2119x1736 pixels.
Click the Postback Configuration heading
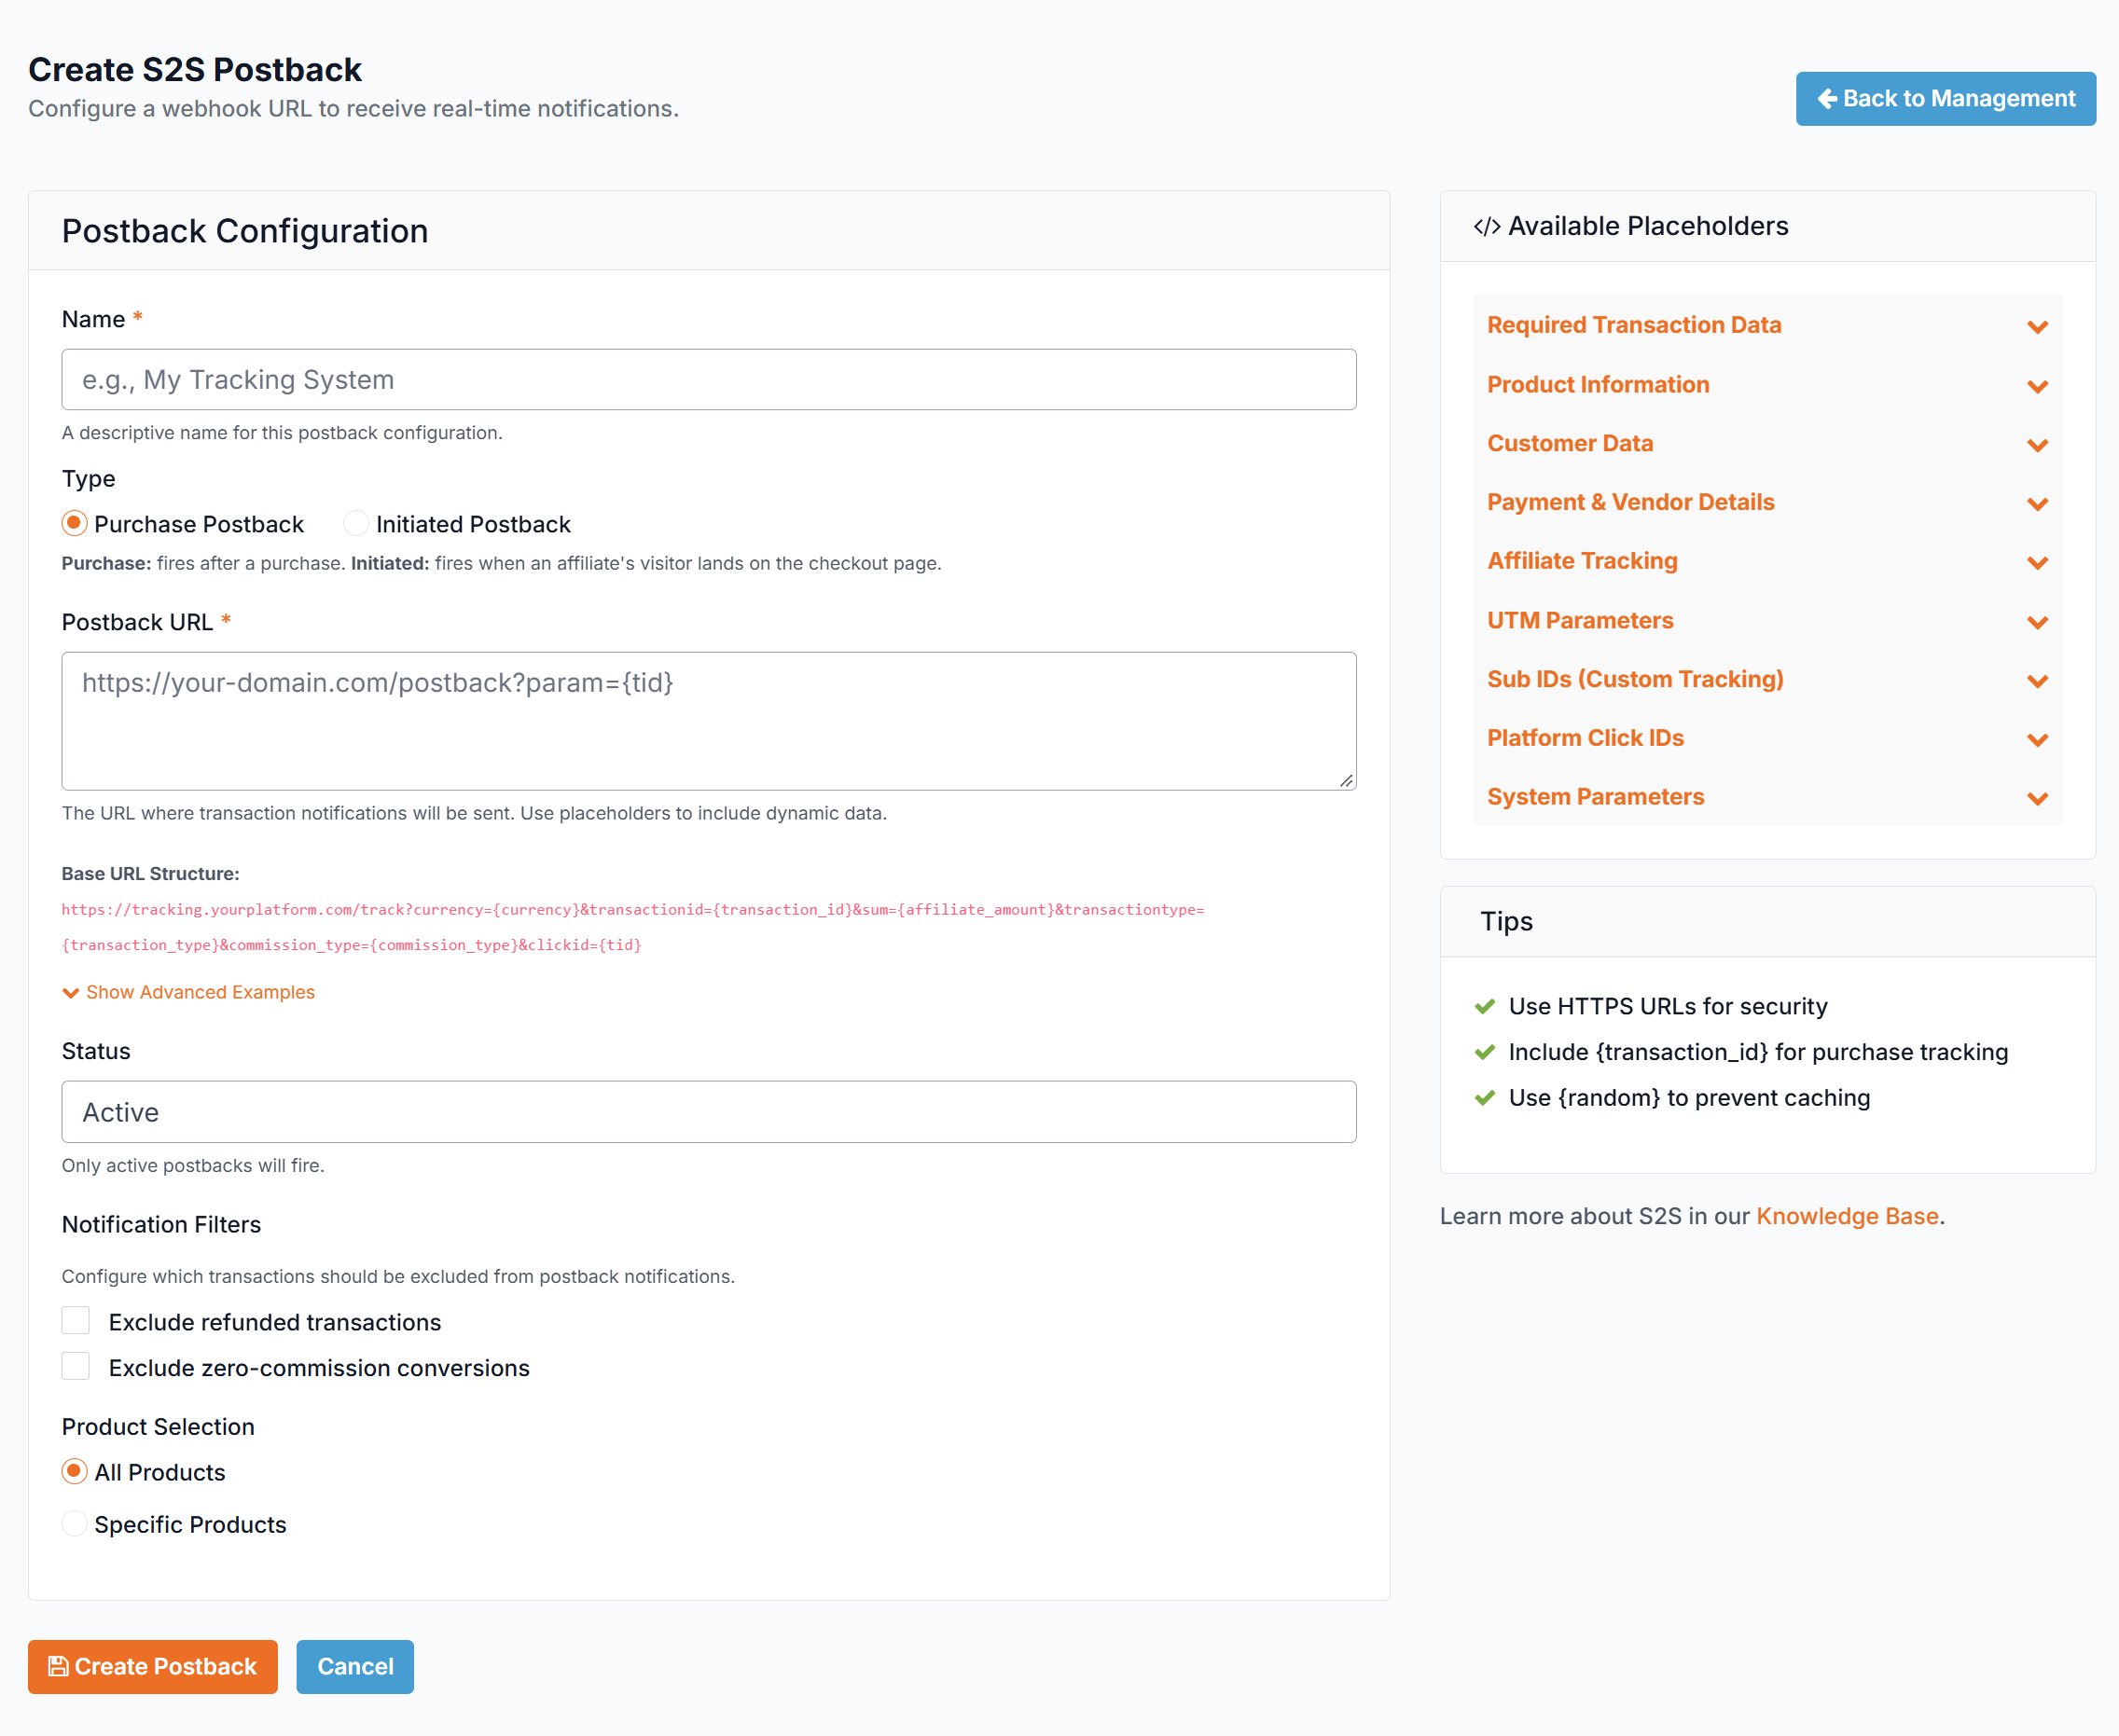pyautogui.click(x=245, y=231)
